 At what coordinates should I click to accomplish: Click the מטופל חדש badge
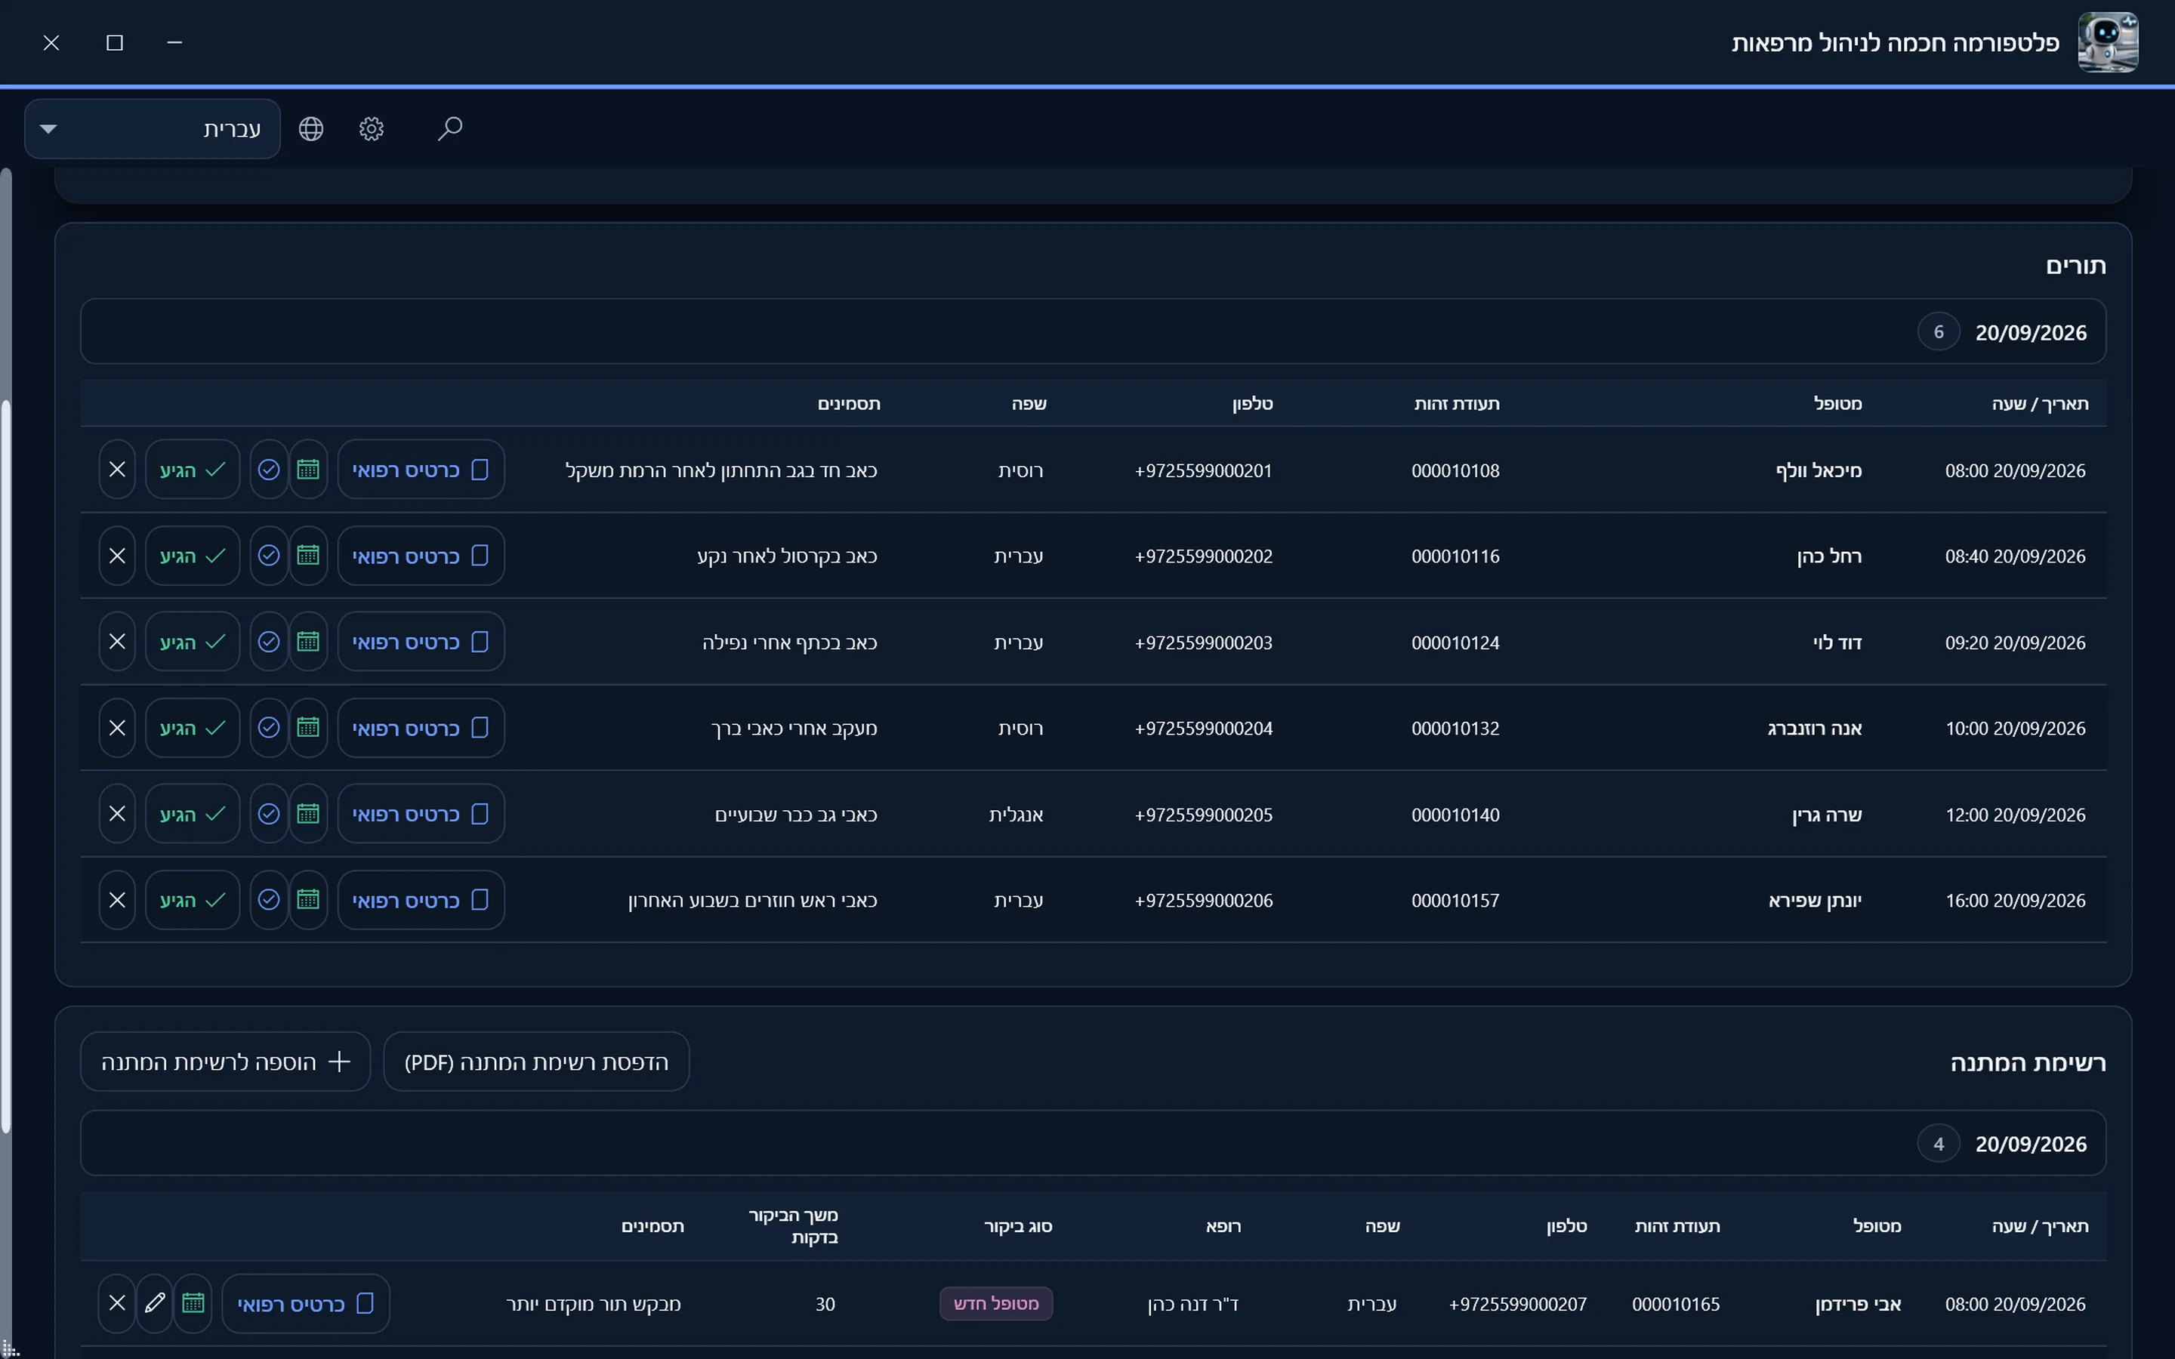click(996, 1303)
